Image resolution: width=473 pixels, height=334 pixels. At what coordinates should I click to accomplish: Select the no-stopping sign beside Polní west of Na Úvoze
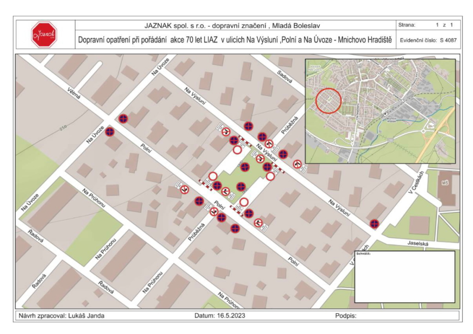pos(109,132)
